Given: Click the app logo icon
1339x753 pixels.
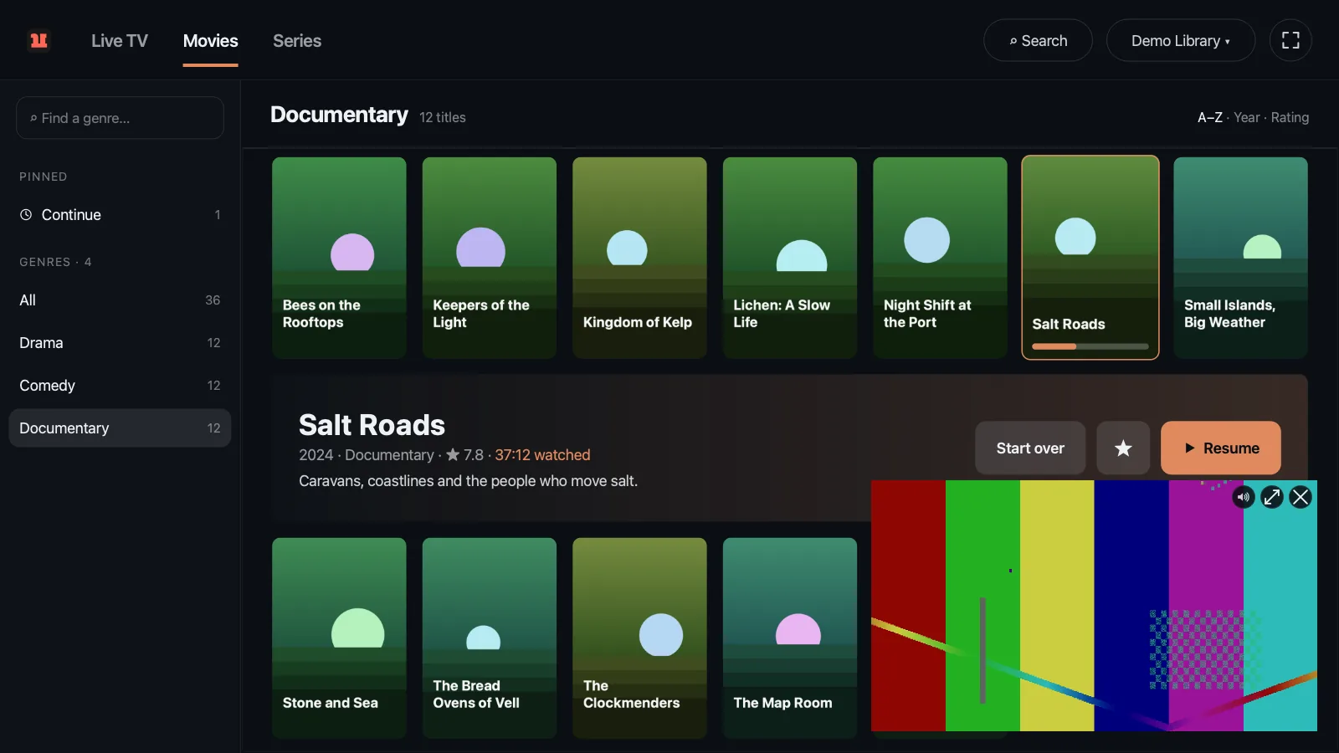Looking at the screenshot, I should [38, 40].
